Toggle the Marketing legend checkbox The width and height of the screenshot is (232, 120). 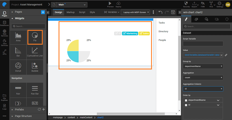[124, 33]
